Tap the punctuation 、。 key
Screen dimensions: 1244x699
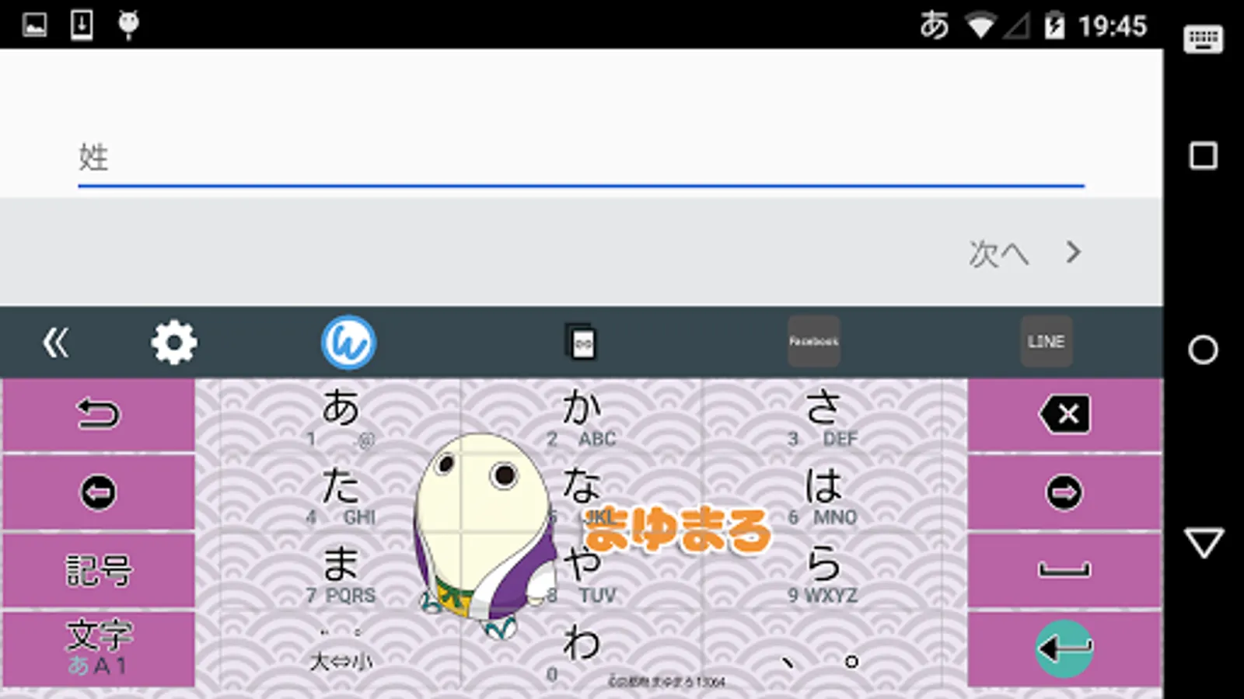(x=823, y=650)
